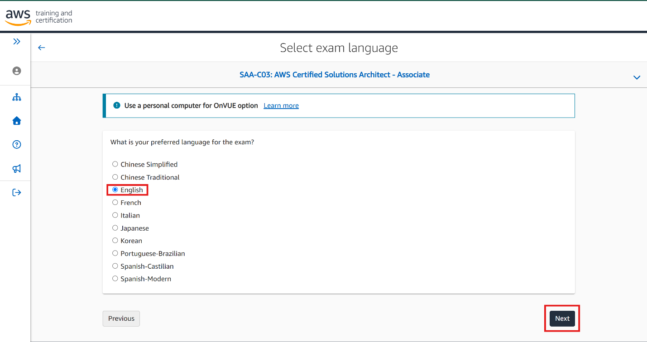Screen dimensions: 647x342
Task: Select Spanish-Modern radio button
Action: click(115, 279)
